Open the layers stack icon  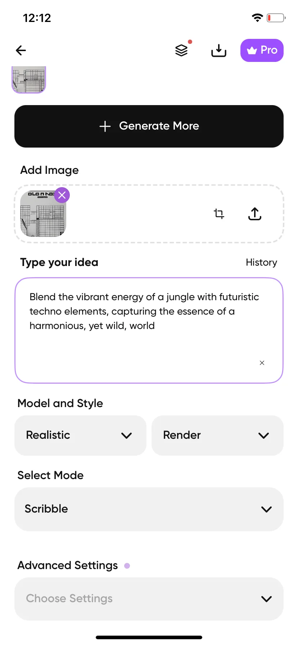(x=182, y=50)
